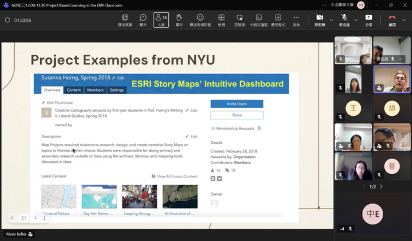Turn on the camera (照相機)
This screenshot has width=412, height=241.
pyautogui.click(x=320, y=20)
